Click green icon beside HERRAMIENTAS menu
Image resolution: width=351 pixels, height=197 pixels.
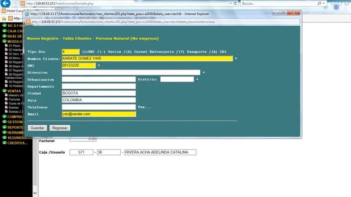click(x=4, y=132)
